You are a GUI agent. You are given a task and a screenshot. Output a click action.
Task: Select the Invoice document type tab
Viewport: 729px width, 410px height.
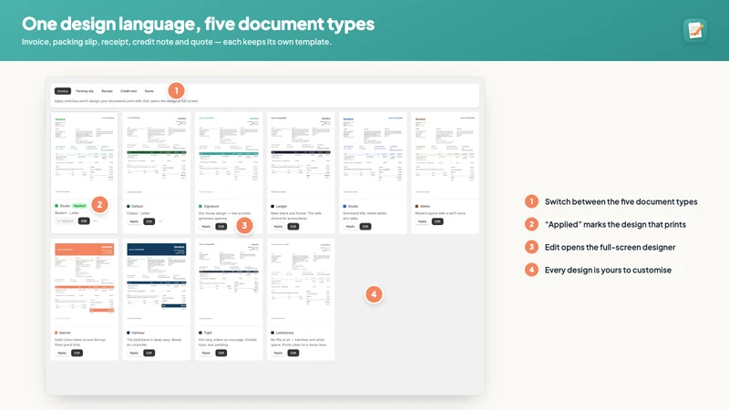coord(62,91)
